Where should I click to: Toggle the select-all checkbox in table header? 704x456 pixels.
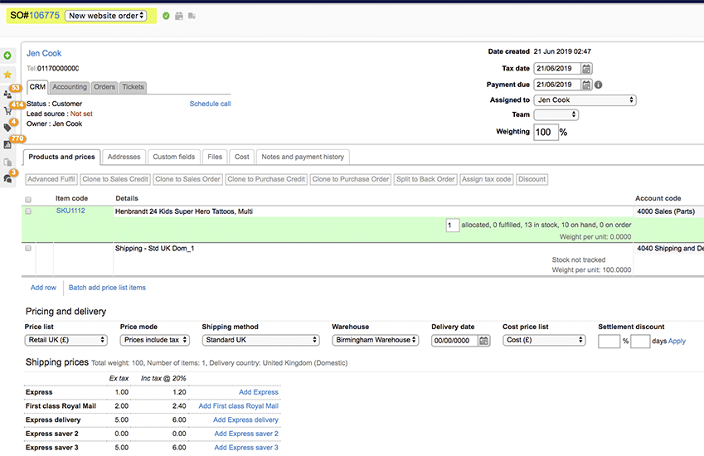(x=29, y=199)
